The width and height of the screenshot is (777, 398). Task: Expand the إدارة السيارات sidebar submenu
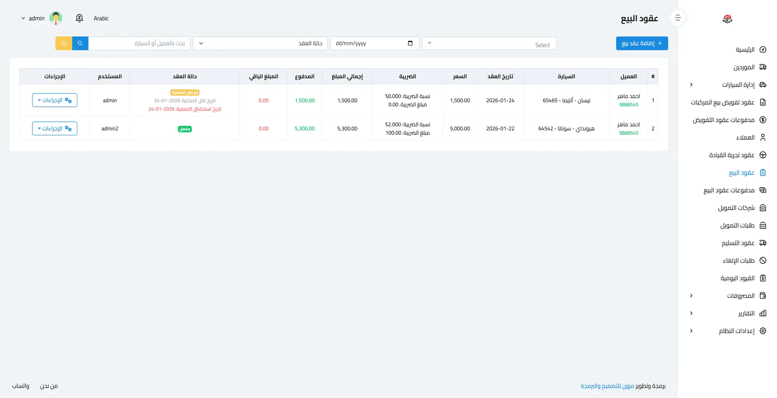691,85
